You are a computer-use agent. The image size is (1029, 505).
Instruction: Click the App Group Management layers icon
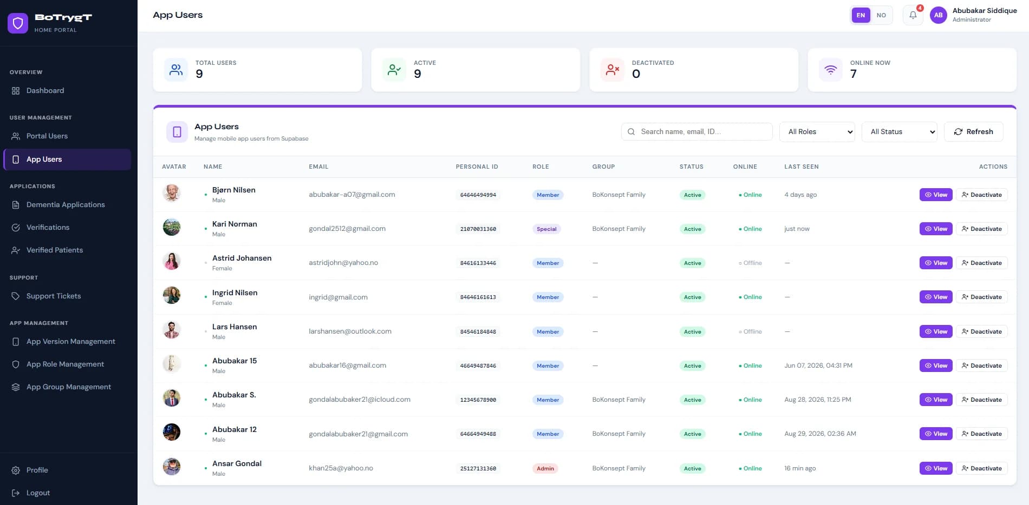pos(16,387)
